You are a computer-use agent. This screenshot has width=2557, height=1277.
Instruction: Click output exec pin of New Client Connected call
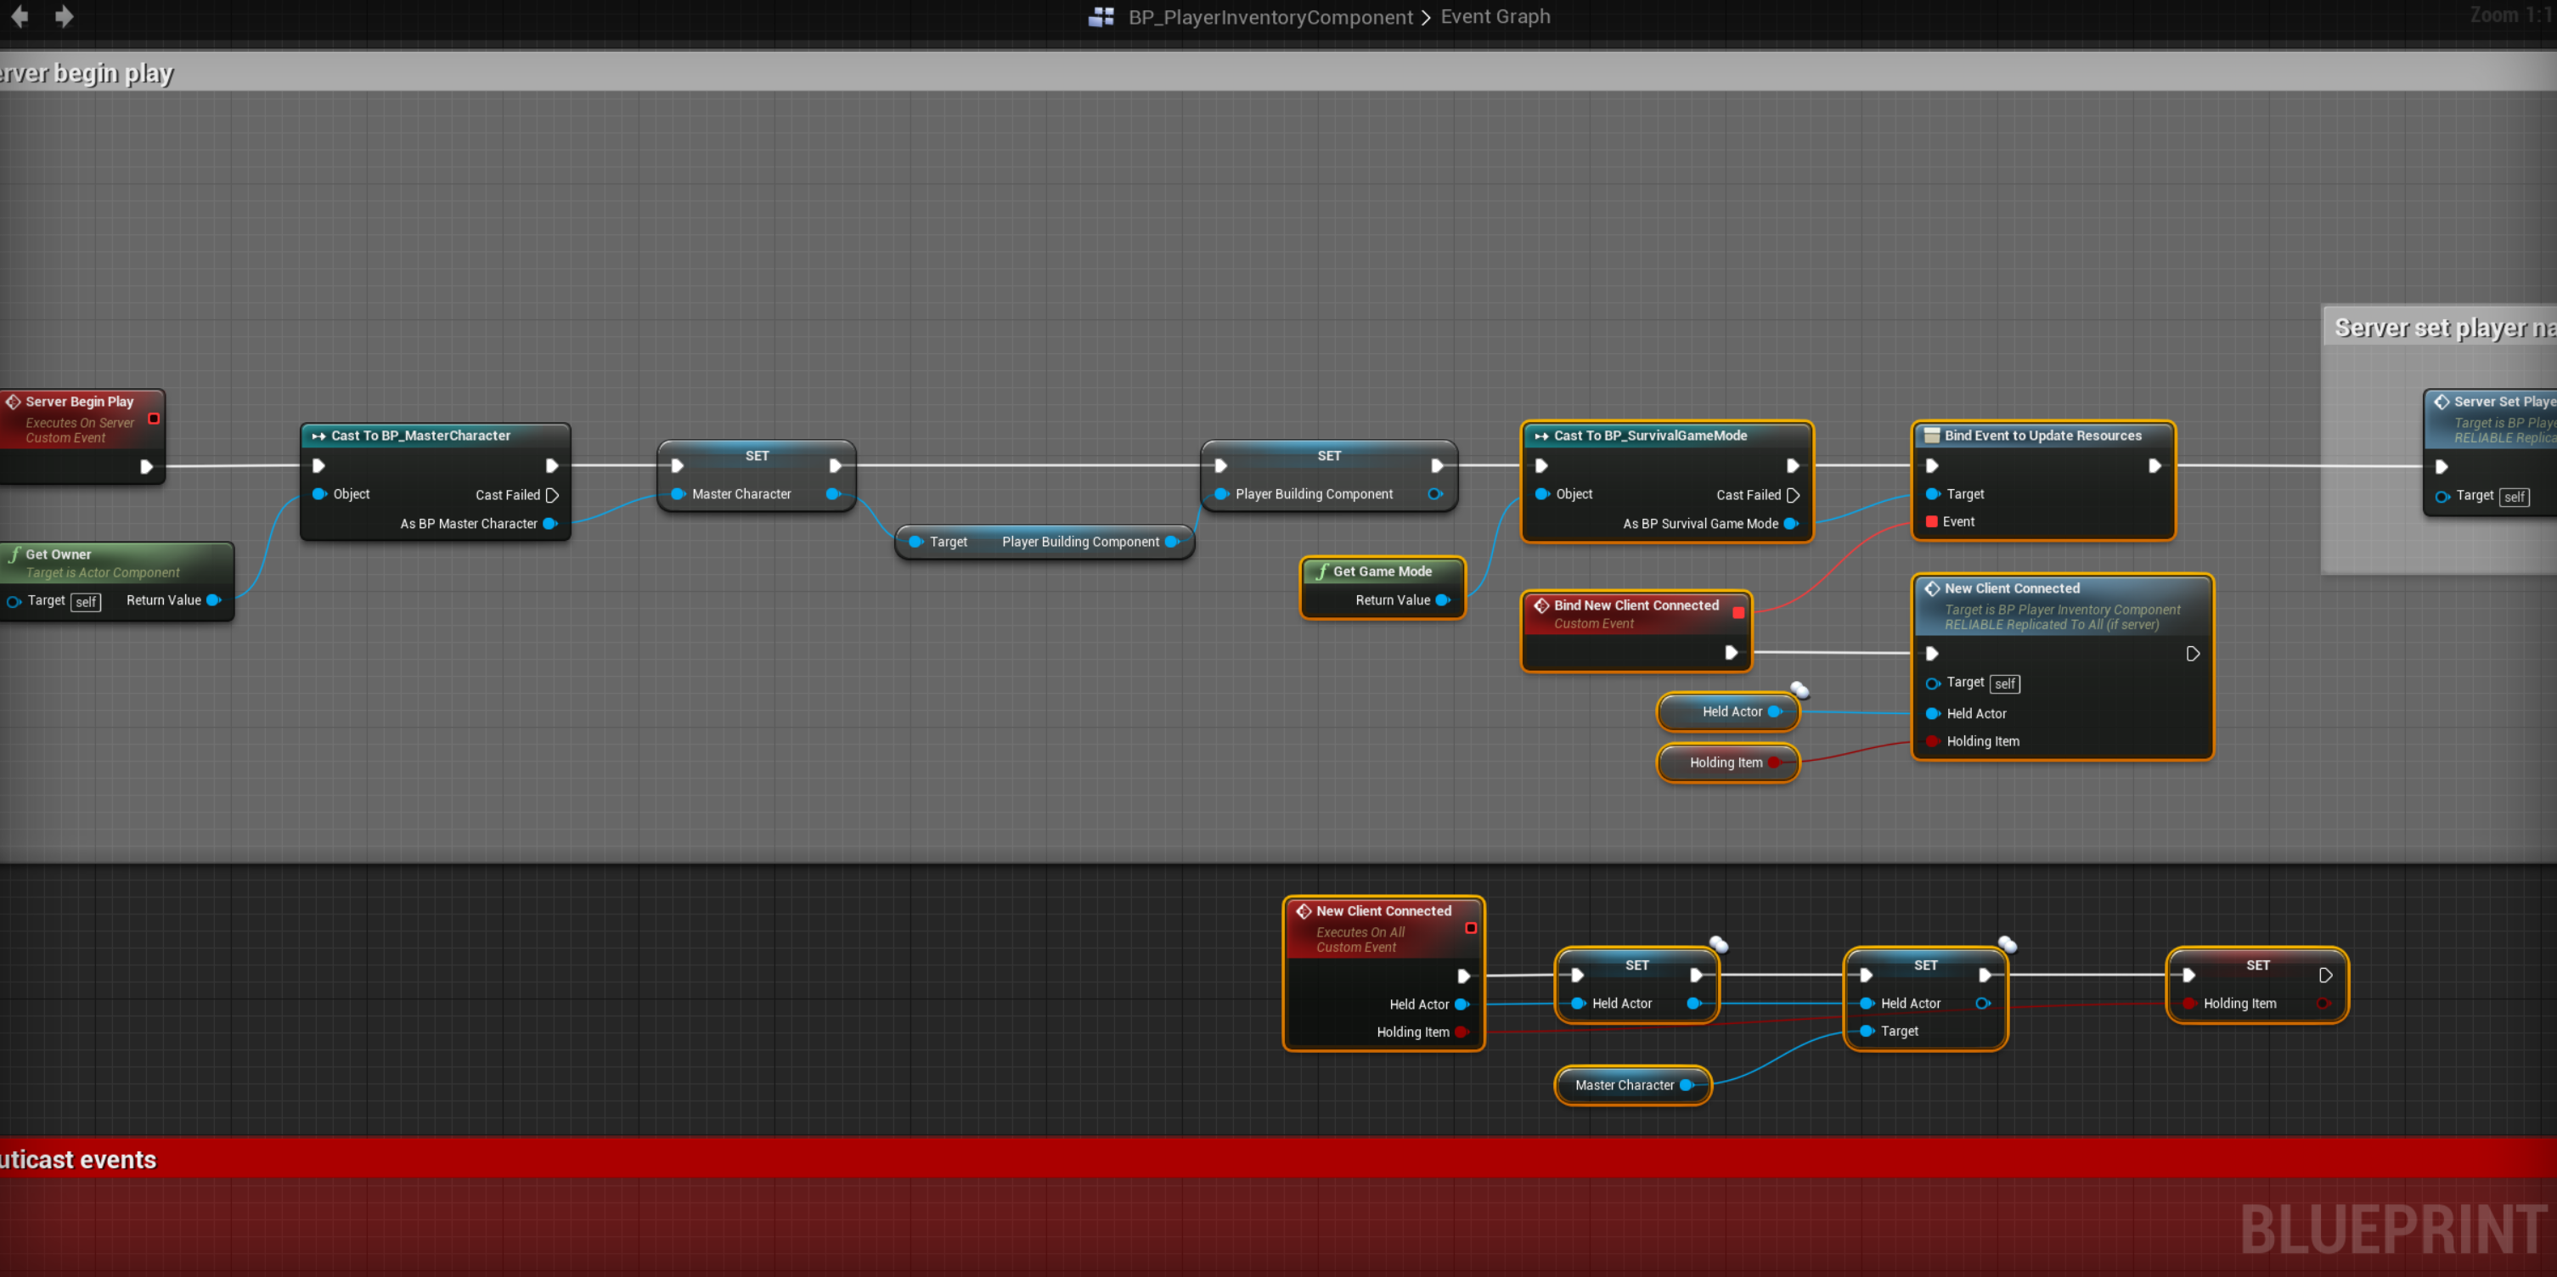pos(2193,654)
